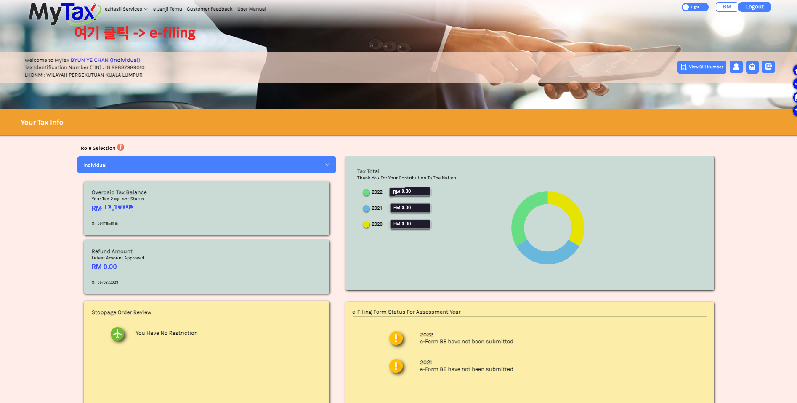This screenshot has height=403, width=797.
Task: Click the tax total donut chart
Action: 547,228
